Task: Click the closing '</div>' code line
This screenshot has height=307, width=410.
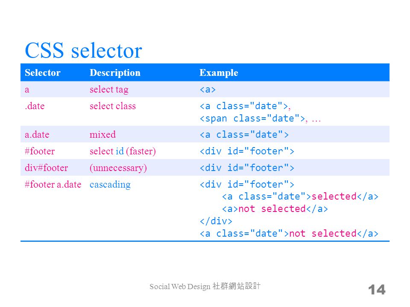Action: (x=216, y=221)
